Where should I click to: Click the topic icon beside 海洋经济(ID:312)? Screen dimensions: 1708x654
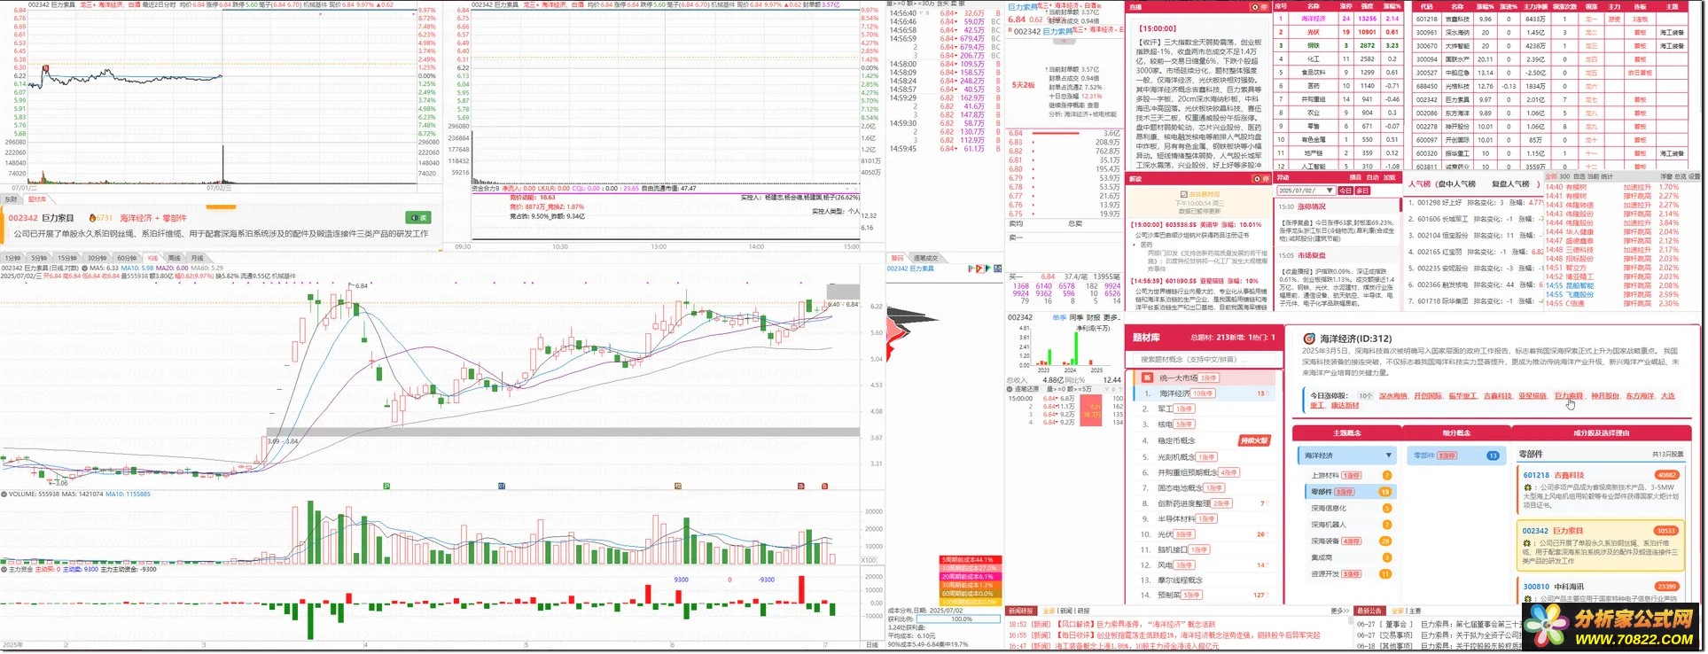[1309, 339]
